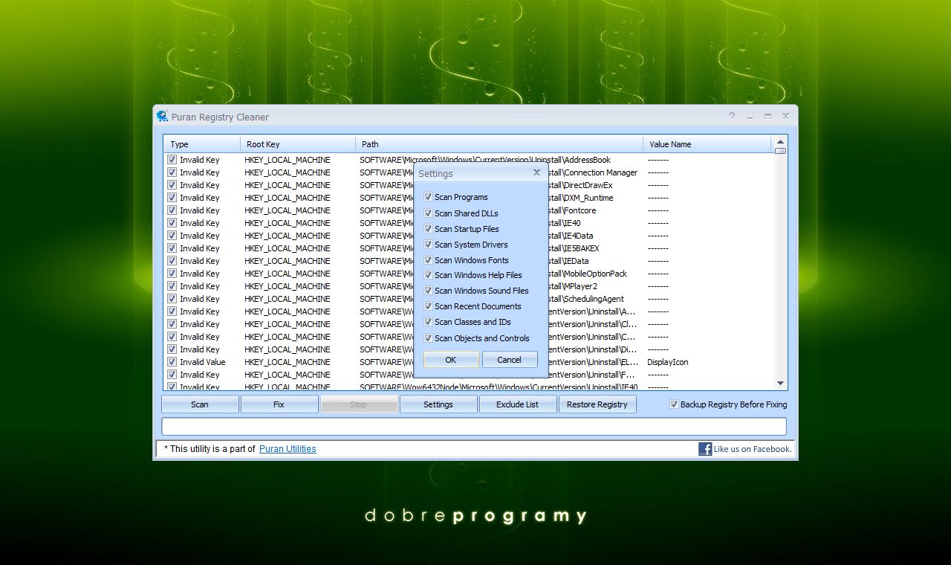This screenshot has height=565, width=951.
Task: Uncheck Scan Recent Documents
Action: point(428,306)
